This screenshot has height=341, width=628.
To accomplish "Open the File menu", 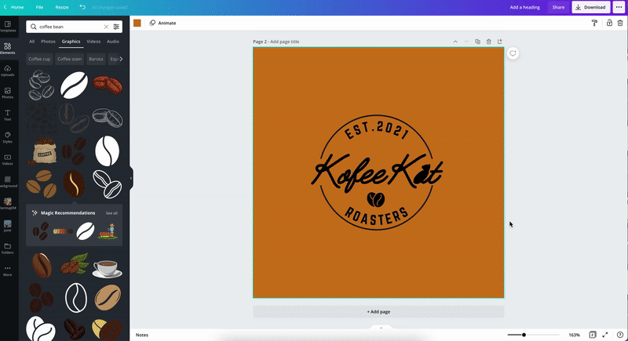I will (39, 7).
